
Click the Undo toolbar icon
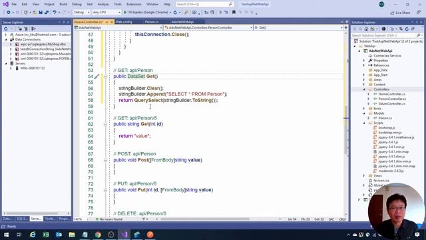[x=55, y=12]
